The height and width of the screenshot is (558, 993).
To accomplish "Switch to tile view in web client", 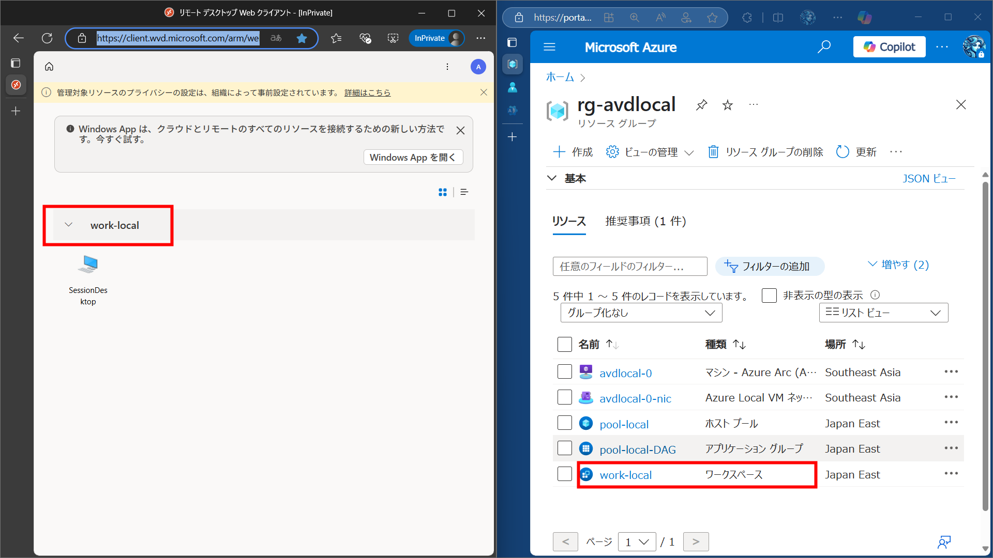I will pos(443,192).
